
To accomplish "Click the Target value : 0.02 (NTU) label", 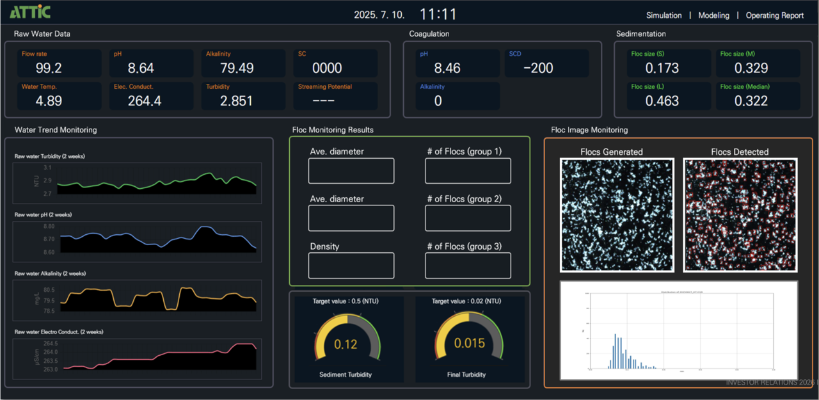I will tap(466, 301).
